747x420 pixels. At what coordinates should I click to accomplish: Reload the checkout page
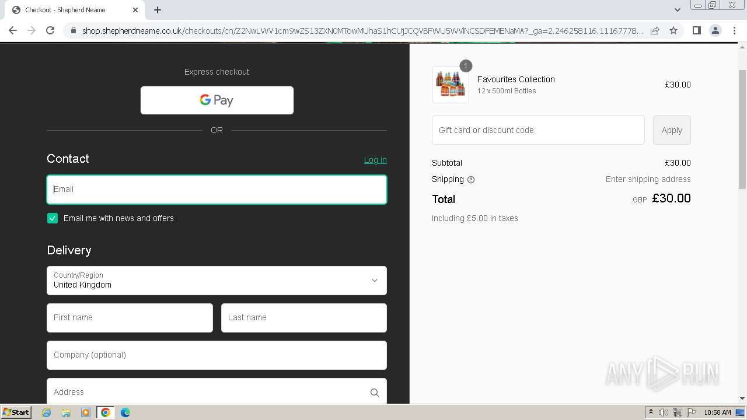50,30
